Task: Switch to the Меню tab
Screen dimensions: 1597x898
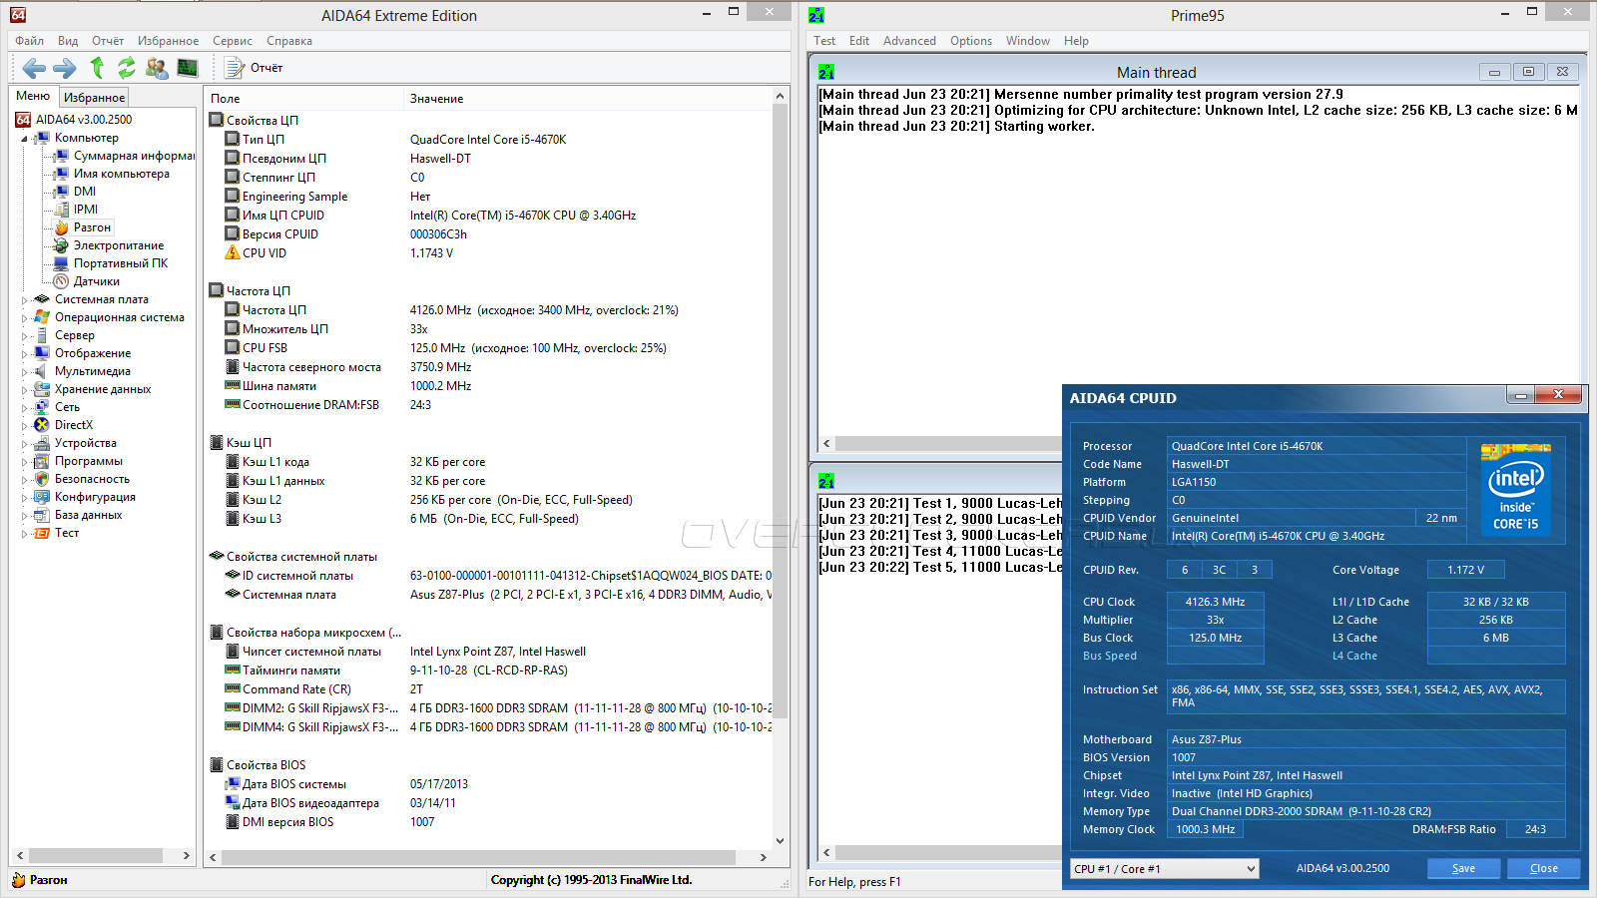Action: click(x=33, y=96)
